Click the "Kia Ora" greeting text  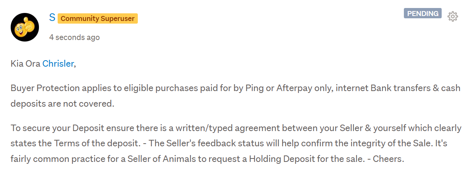26,64
